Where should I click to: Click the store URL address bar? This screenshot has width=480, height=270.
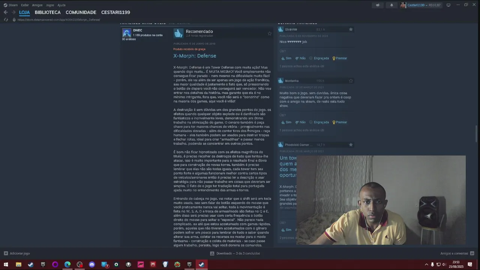(x=59, y=19)
